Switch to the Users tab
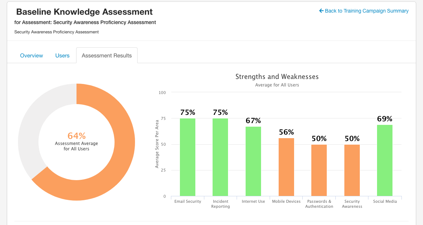This screenshot has width=423, height=225. (62, 56)
